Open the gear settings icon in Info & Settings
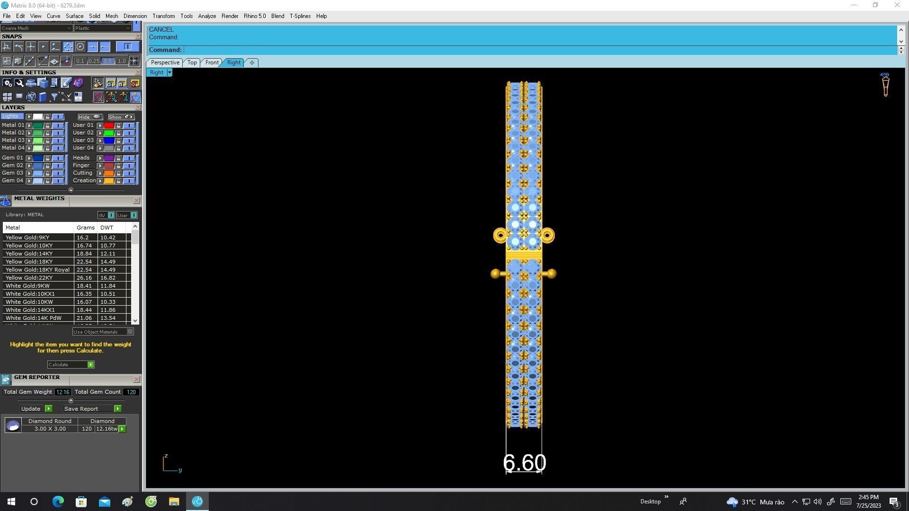This screenshot has width=909, height=511. [x=7, y=83]
